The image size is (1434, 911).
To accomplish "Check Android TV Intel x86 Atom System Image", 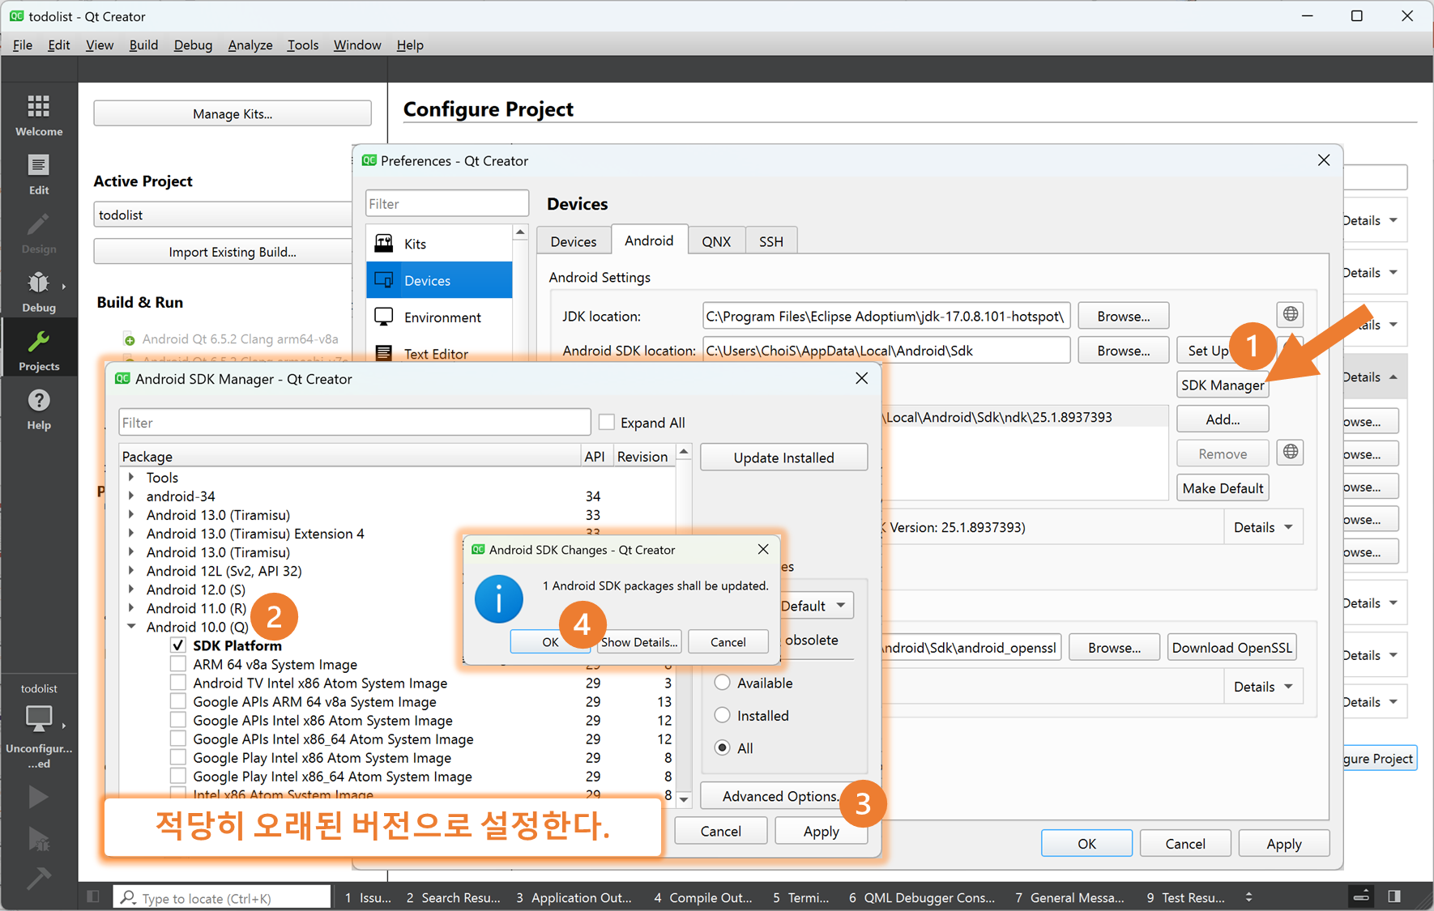I will [x=178, y=683].
